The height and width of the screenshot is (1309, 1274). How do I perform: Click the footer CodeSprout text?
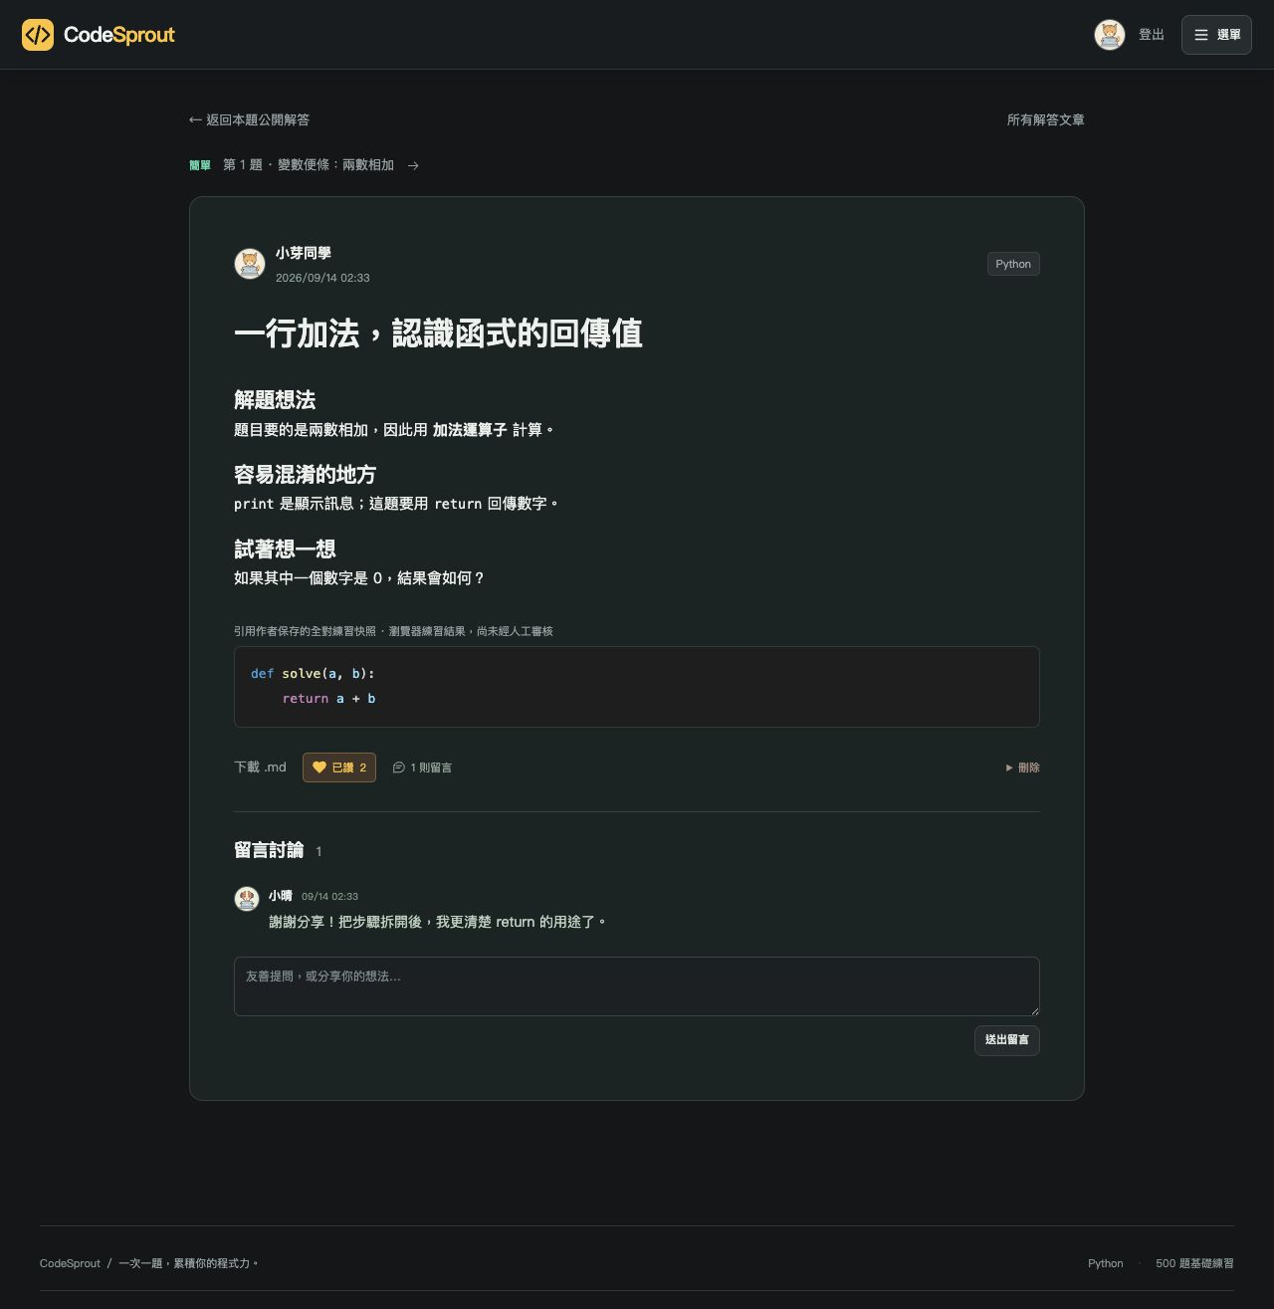point(70,1263)
